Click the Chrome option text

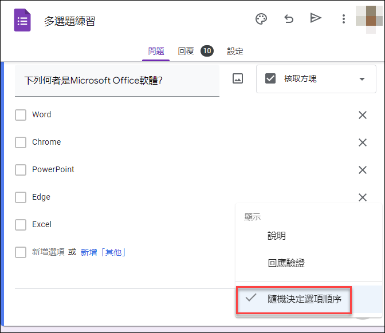[x=46, y=142]
